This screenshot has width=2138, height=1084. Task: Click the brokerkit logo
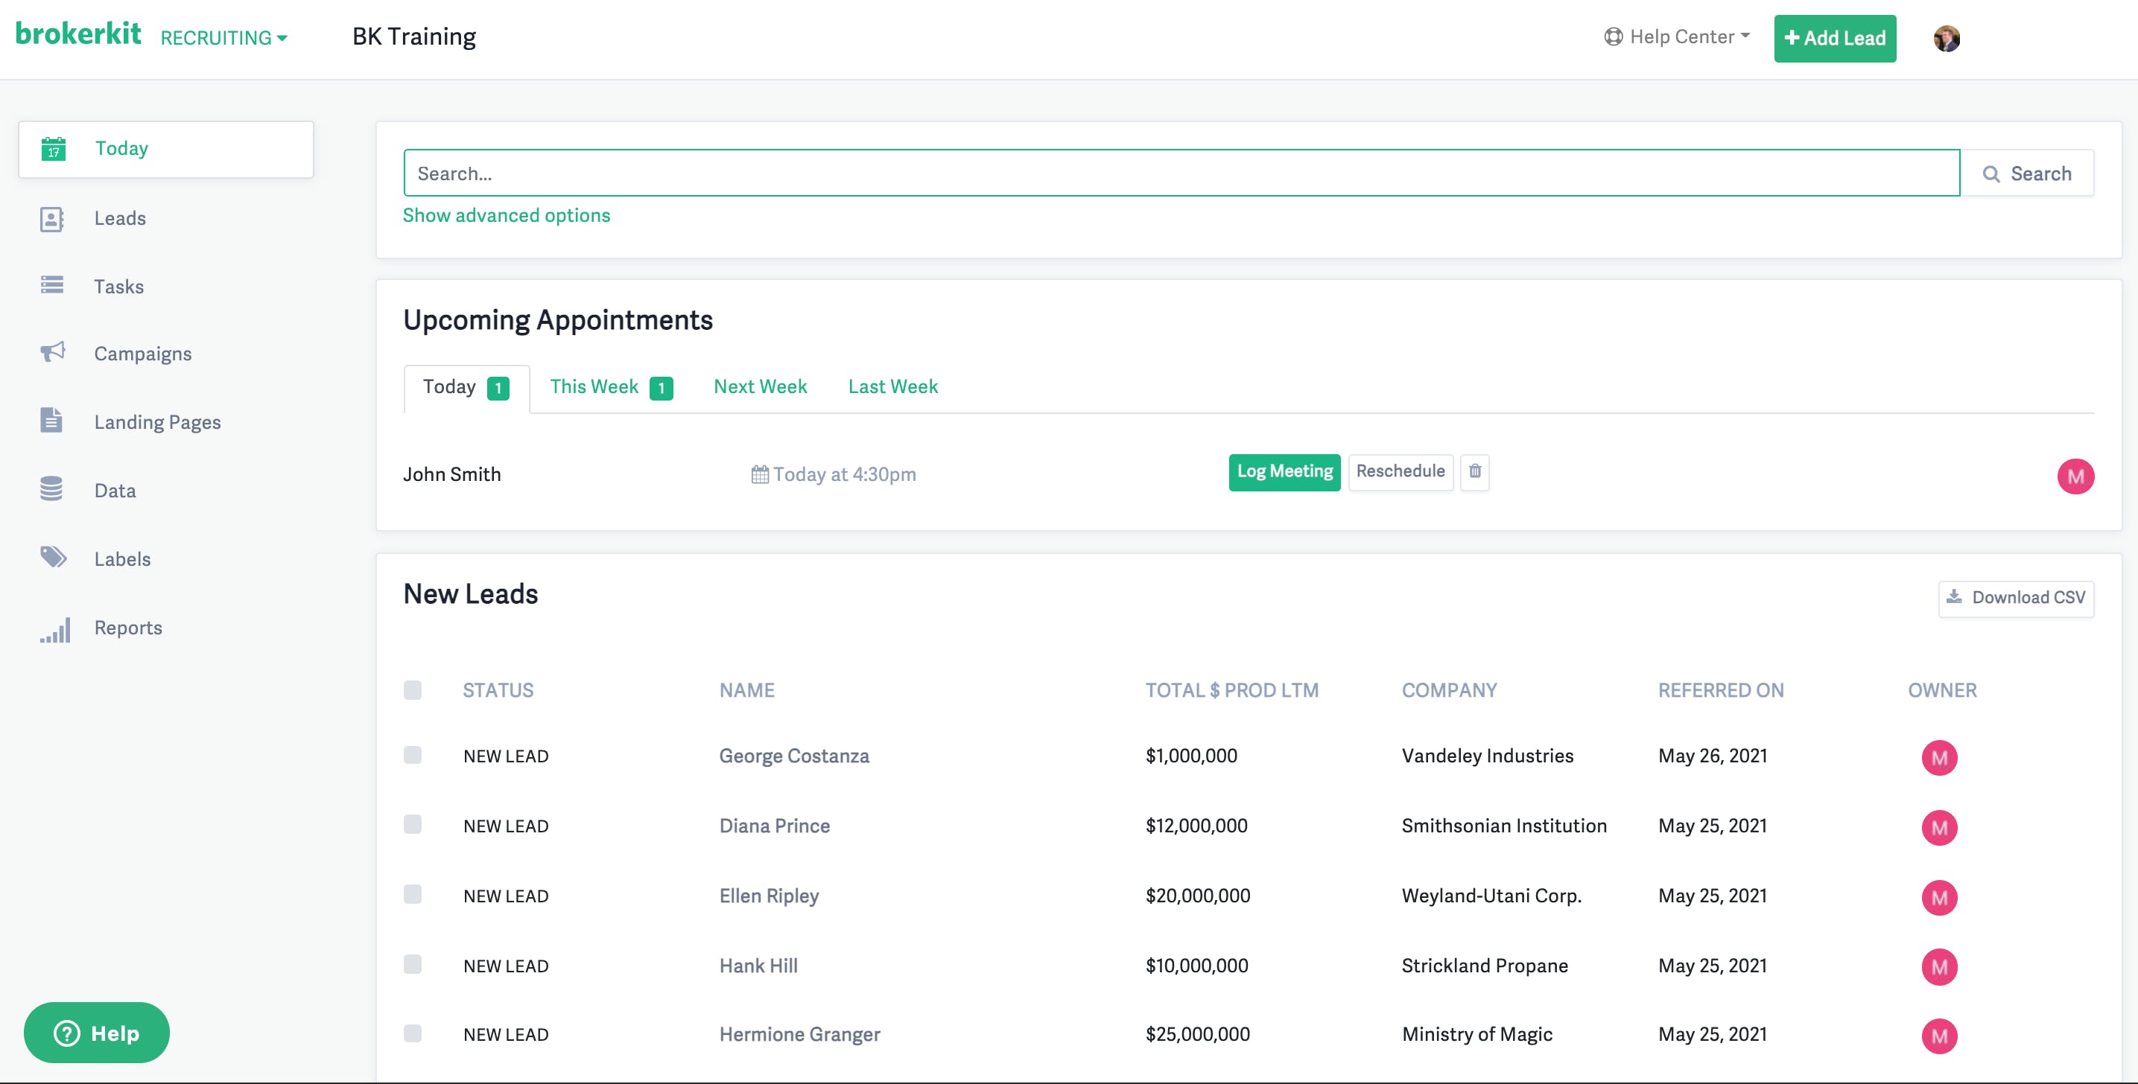pos(78,34)
